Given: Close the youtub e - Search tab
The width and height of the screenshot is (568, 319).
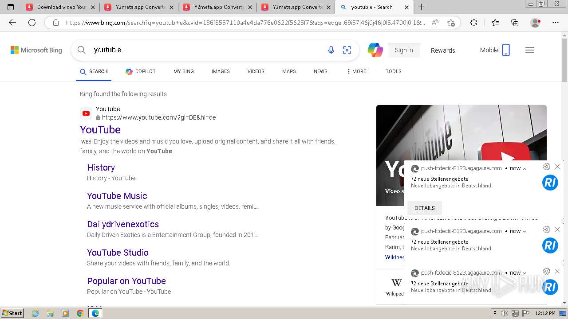Looking at the screenshot, I should 407,7.
